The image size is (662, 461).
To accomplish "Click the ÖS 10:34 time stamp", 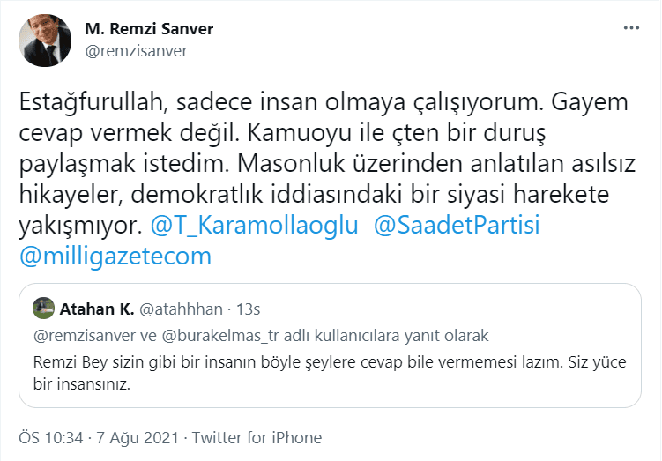I will [x=51, y=437].
